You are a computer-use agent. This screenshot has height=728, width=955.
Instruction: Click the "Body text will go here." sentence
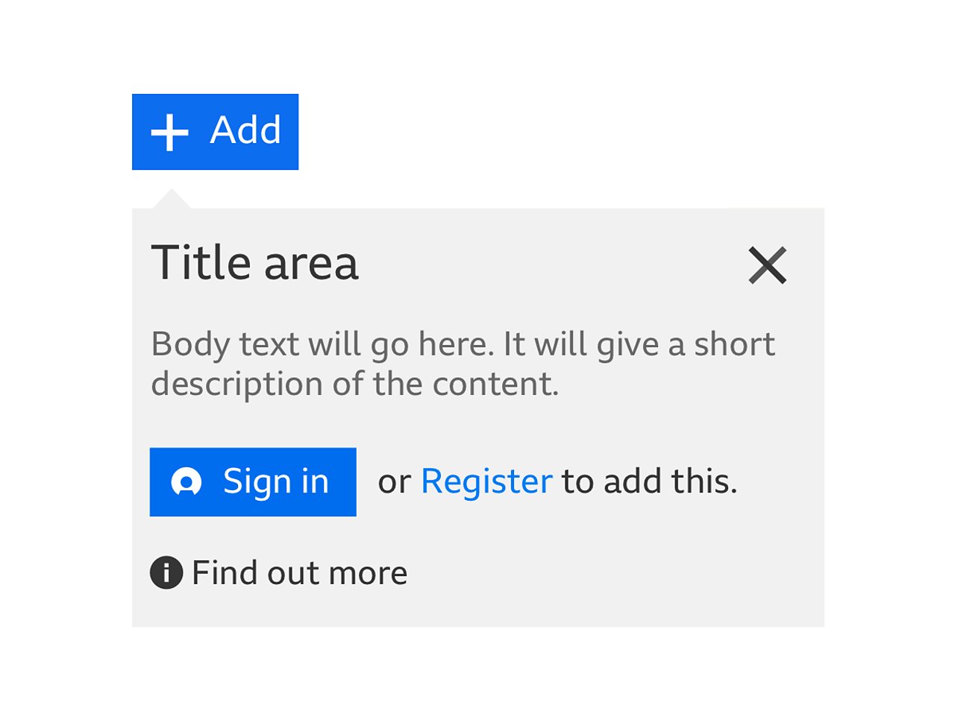click(322, 344)
